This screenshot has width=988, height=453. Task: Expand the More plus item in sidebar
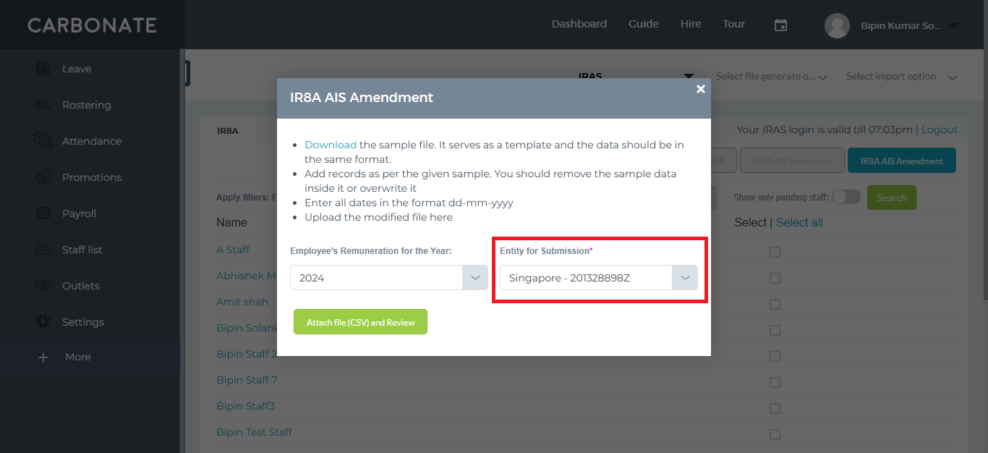[x=65, y=357]
